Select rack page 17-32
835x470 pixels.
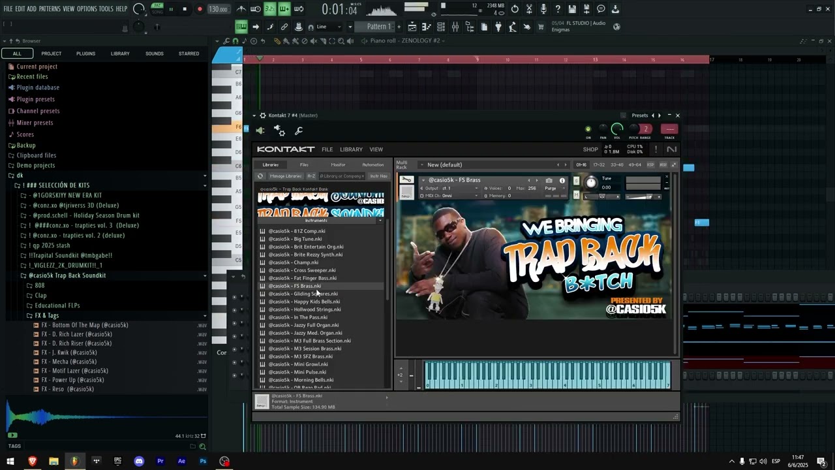(x=599, y=165)
